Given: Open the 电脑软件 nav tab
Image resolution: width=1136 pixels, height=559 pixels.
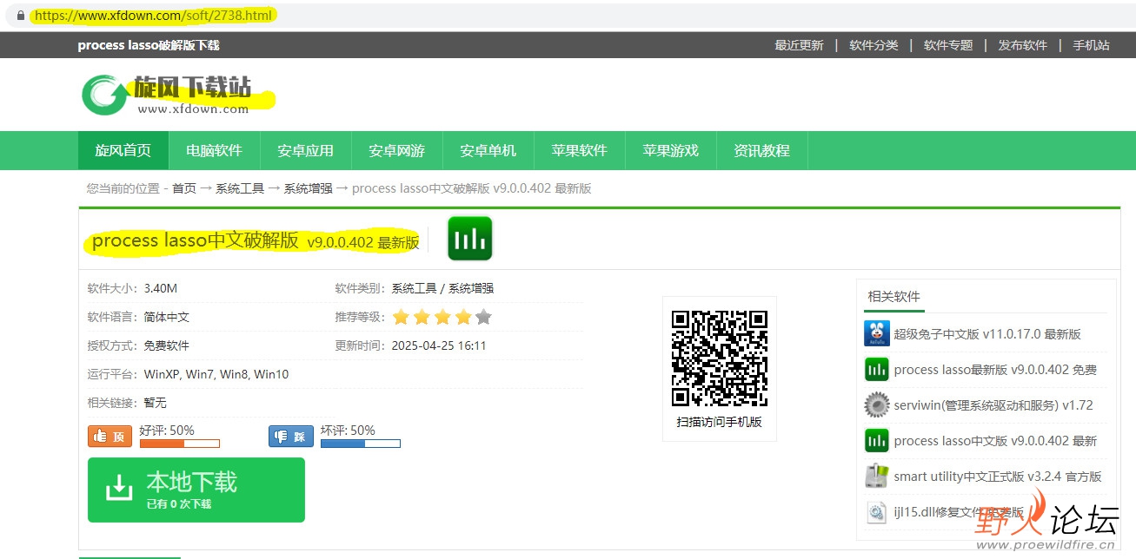Looking at the screenshot, I should [214, 151].
